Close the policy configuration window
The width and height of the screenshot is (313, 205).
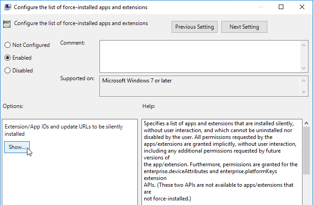(302, 7)
